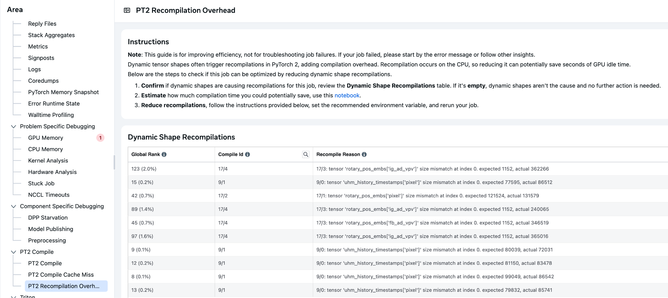The image size is (668, 298).
Task: Select Kernel Analysis in sidebar
Action: click(48, 161)
